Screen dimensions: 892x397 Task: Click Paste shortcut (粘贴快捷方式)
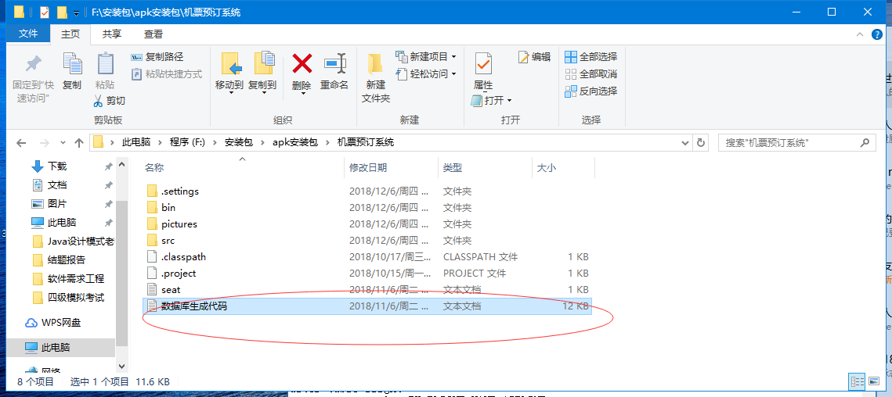click(167, 73)
